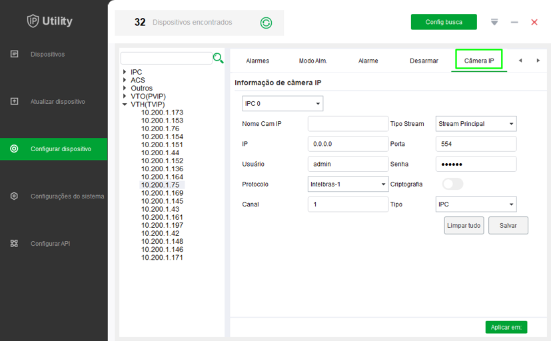551x341 pixels.
Task: Click the search magnifier icon
Action: (x=219, y=58)
